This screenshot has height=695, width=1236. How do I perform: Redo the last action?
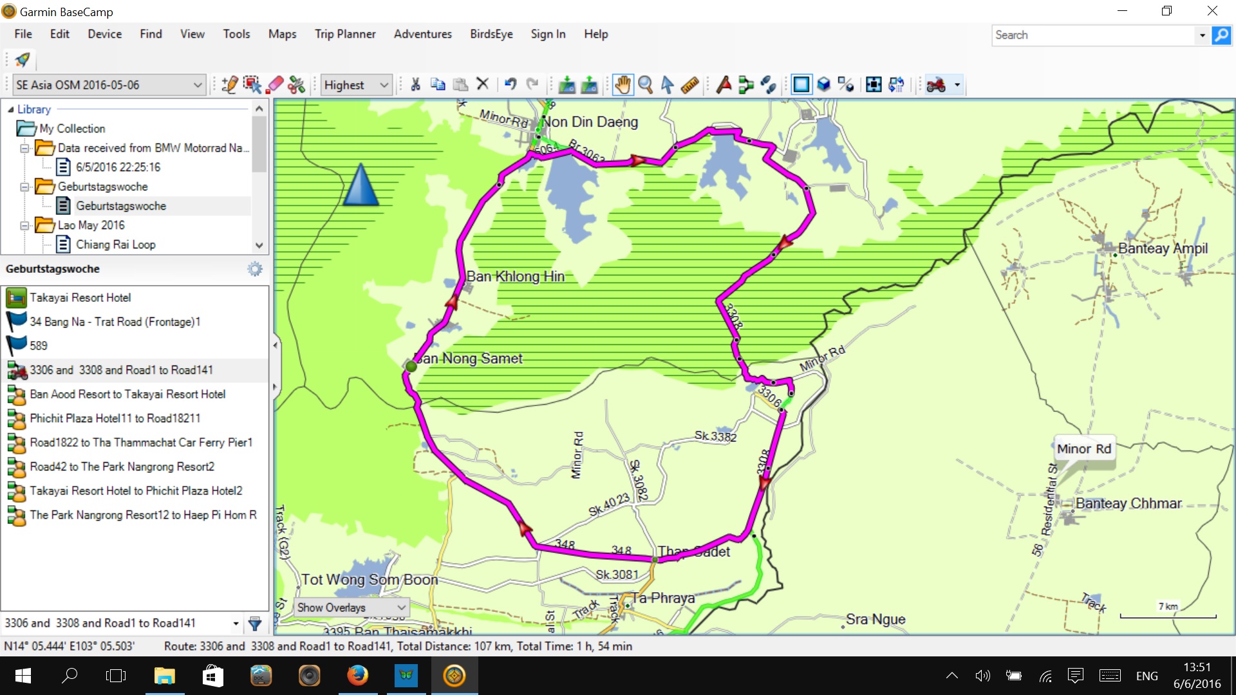pyautogui.click(x=532, y=84)
